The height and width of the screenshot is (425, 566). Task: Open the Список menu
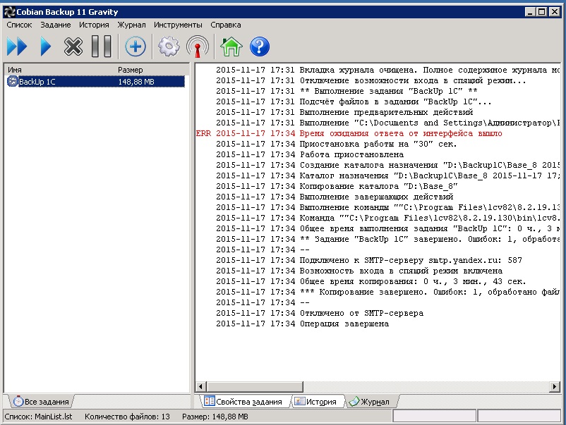click(x=19, y=25)
